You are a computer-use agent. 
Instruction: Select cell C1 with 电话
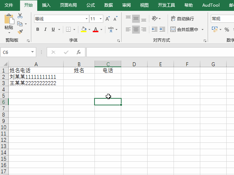point(108,70)
